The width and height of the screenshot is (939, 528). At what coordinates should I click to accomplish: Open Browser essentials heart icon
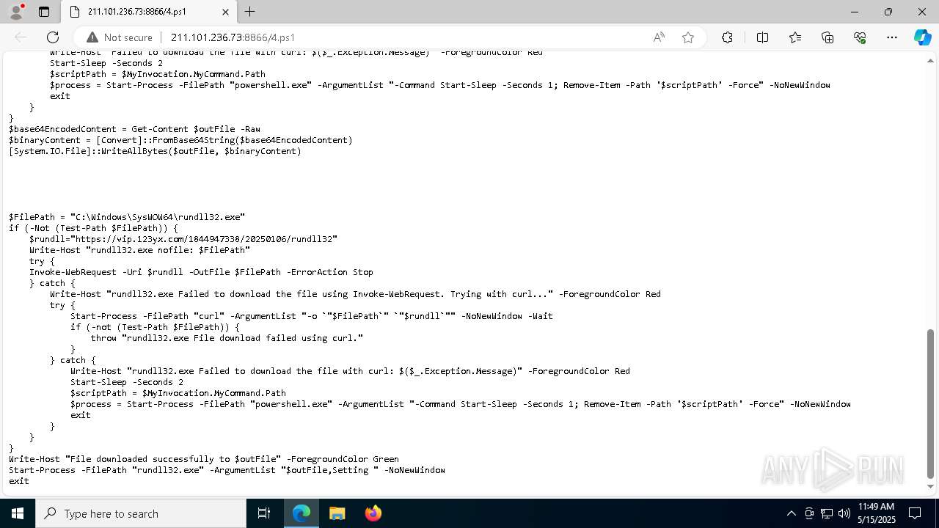(x=860, y=37)
